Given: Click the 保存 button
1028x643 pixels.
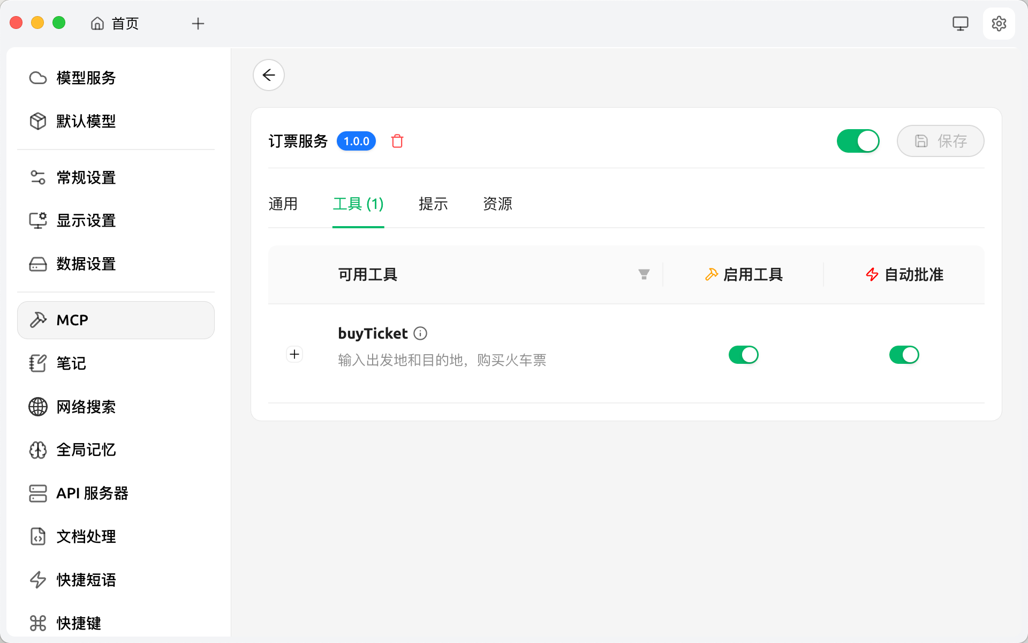Looking at the screenshot, I should tap(940, 141).
